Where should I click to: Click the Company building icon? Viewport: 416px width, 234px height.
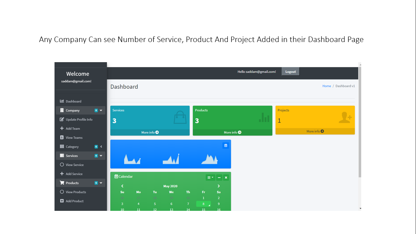(62, 110)
